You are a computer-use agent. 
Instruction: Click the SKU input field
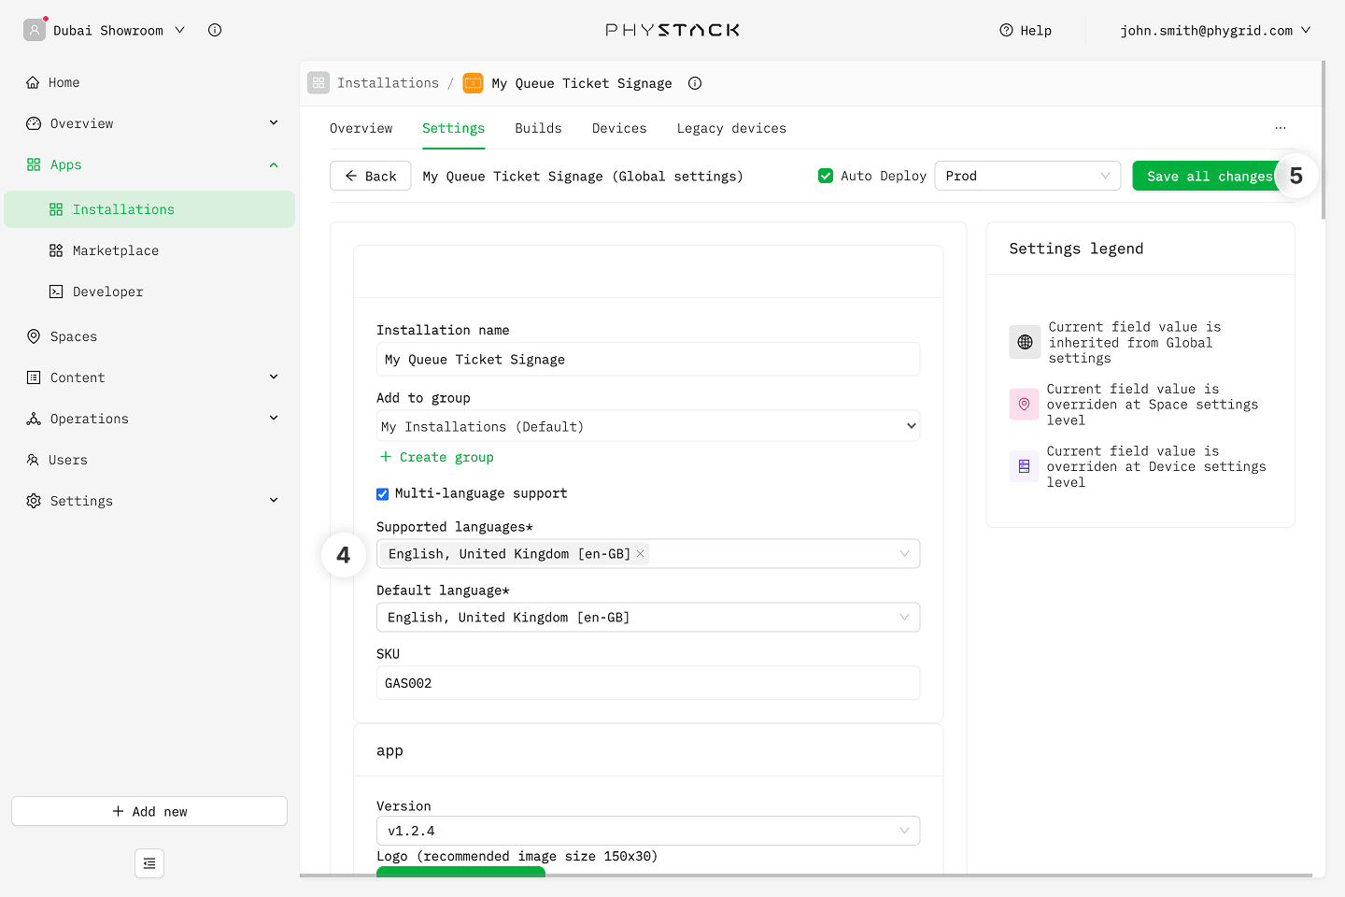pyautogui.click(x=647, y=683)
